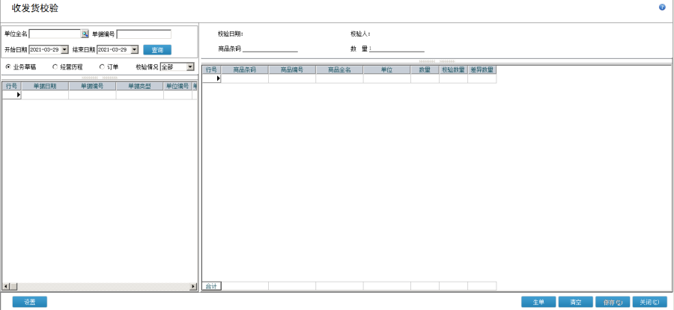Open the help question mark icon

coord(662,7)
